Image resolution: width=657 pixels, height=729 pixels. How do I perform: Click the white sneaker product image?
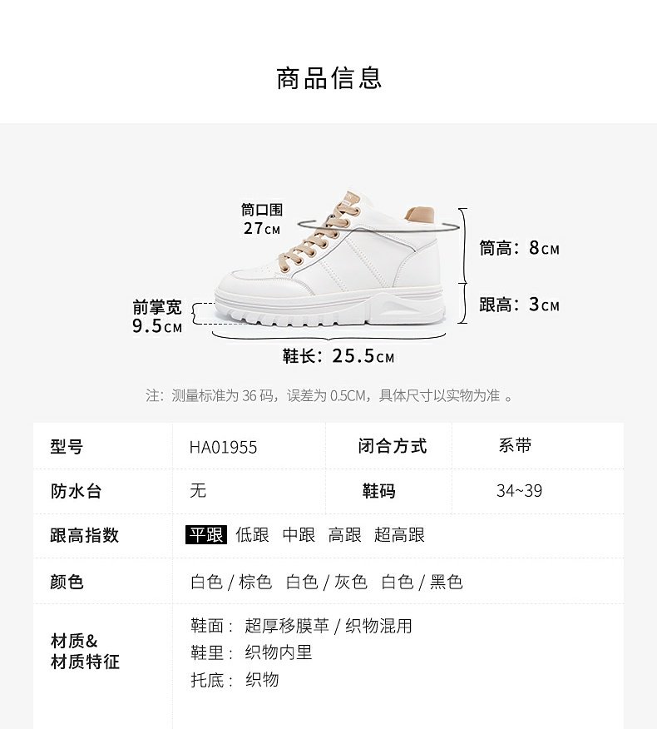[331, 258]
